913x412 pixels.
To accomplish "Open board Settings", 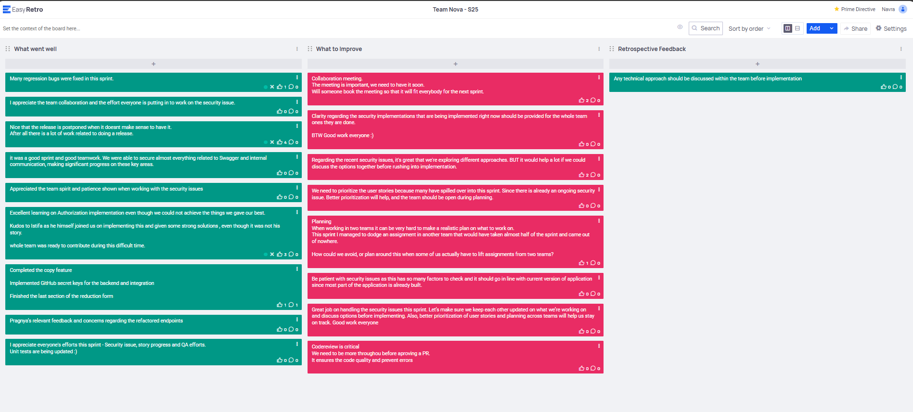I will pyautogui.click(x=891, y=28).
